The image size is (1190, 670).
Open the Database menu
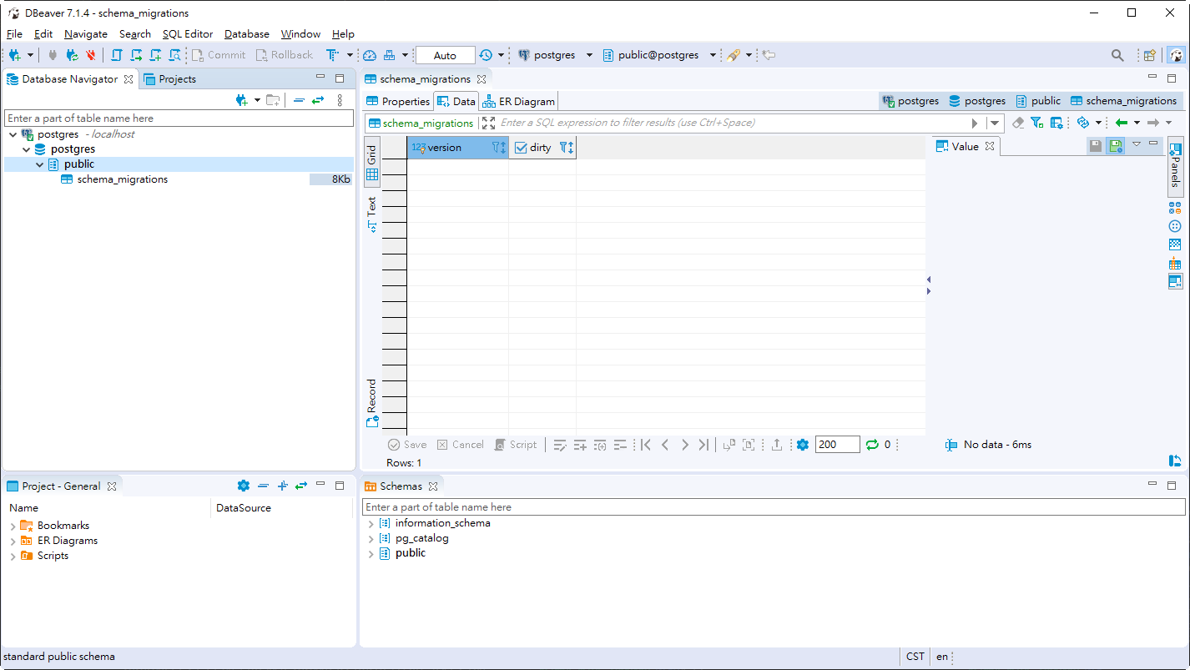tap(247, 34)
